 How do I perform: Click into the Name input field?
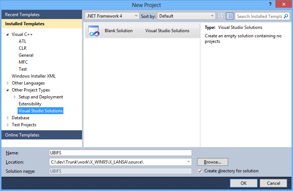(120, 153)
